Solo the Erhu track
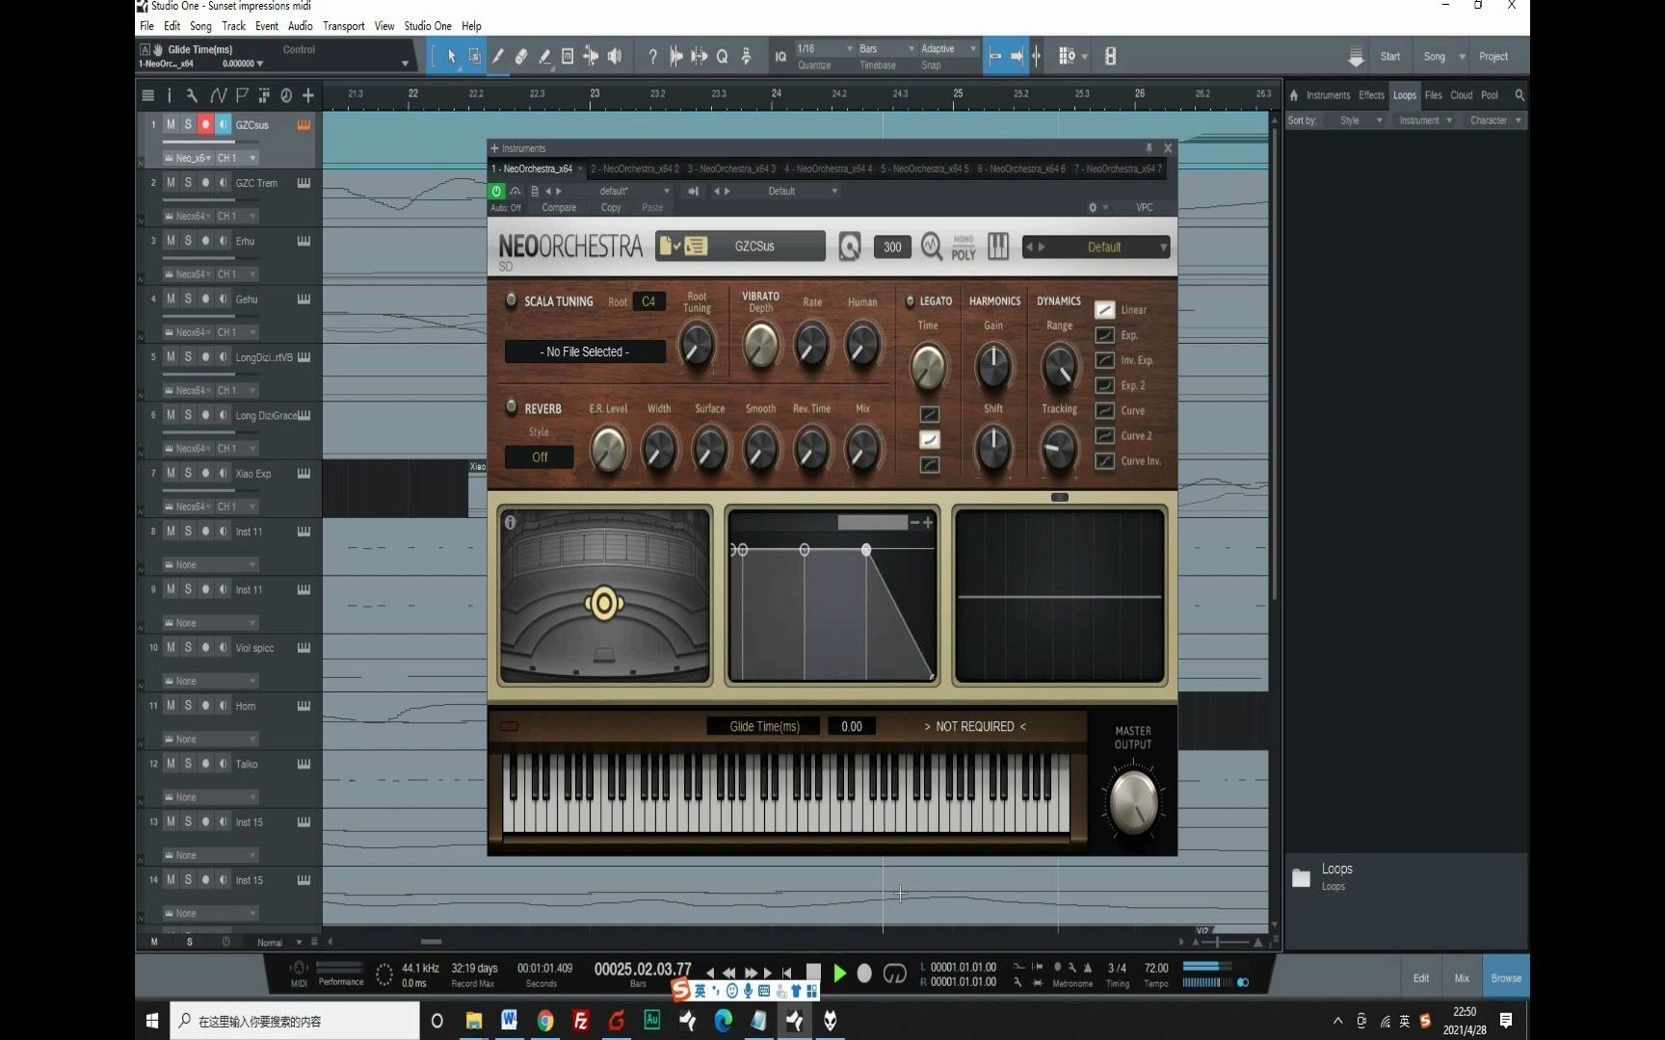 coord(188,241)
